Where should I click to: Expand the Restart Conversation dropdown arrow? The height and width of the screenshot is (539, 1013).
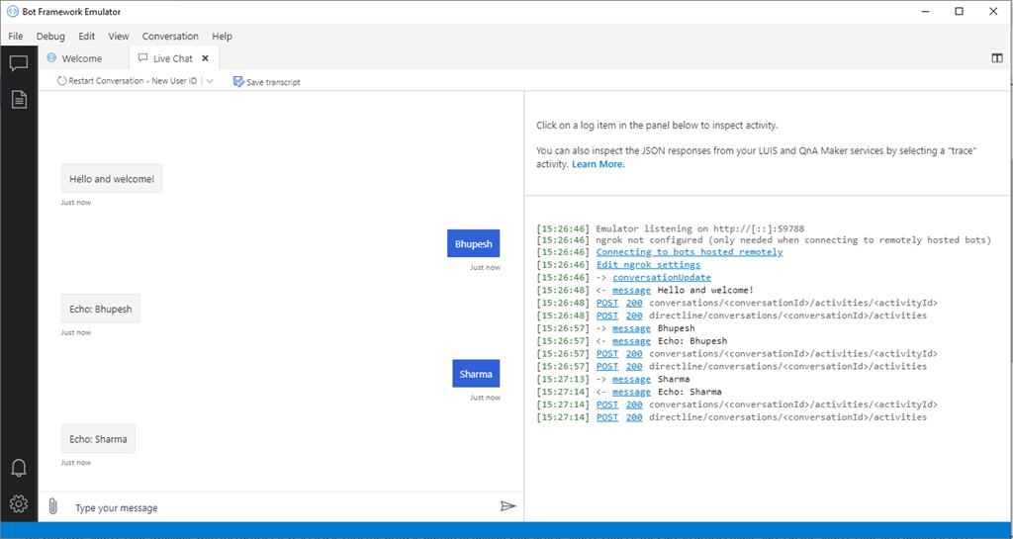coord(210,81)
